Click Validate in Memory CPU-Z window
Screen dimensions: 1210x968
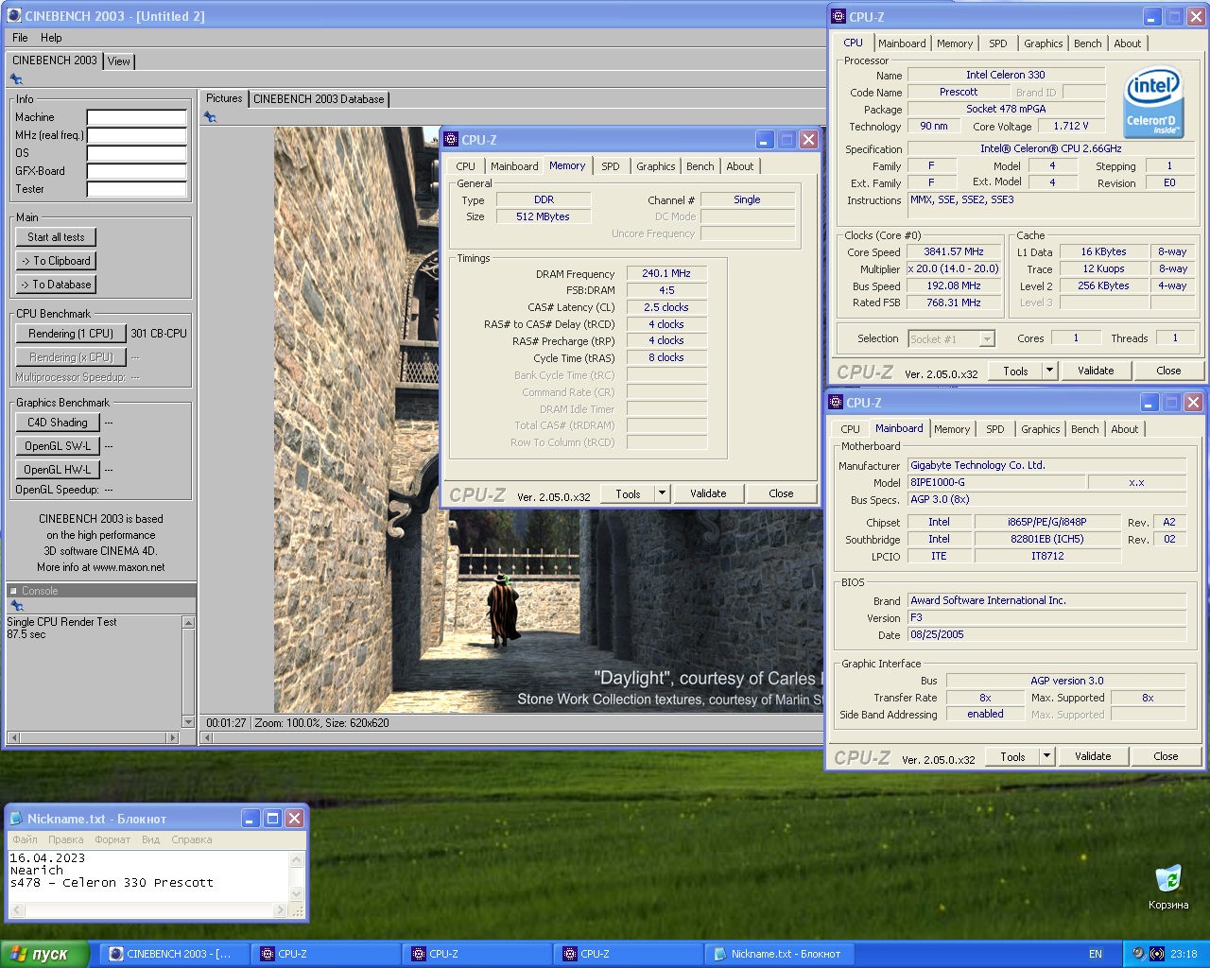tap(708, 493)
